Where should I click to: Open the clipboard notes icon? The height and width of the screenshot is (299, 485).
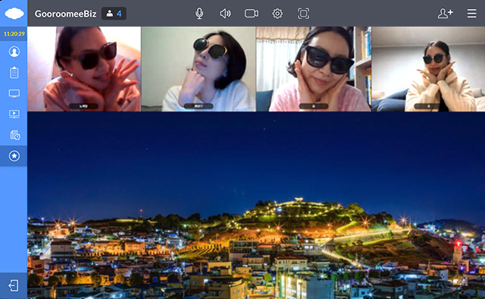14,73
